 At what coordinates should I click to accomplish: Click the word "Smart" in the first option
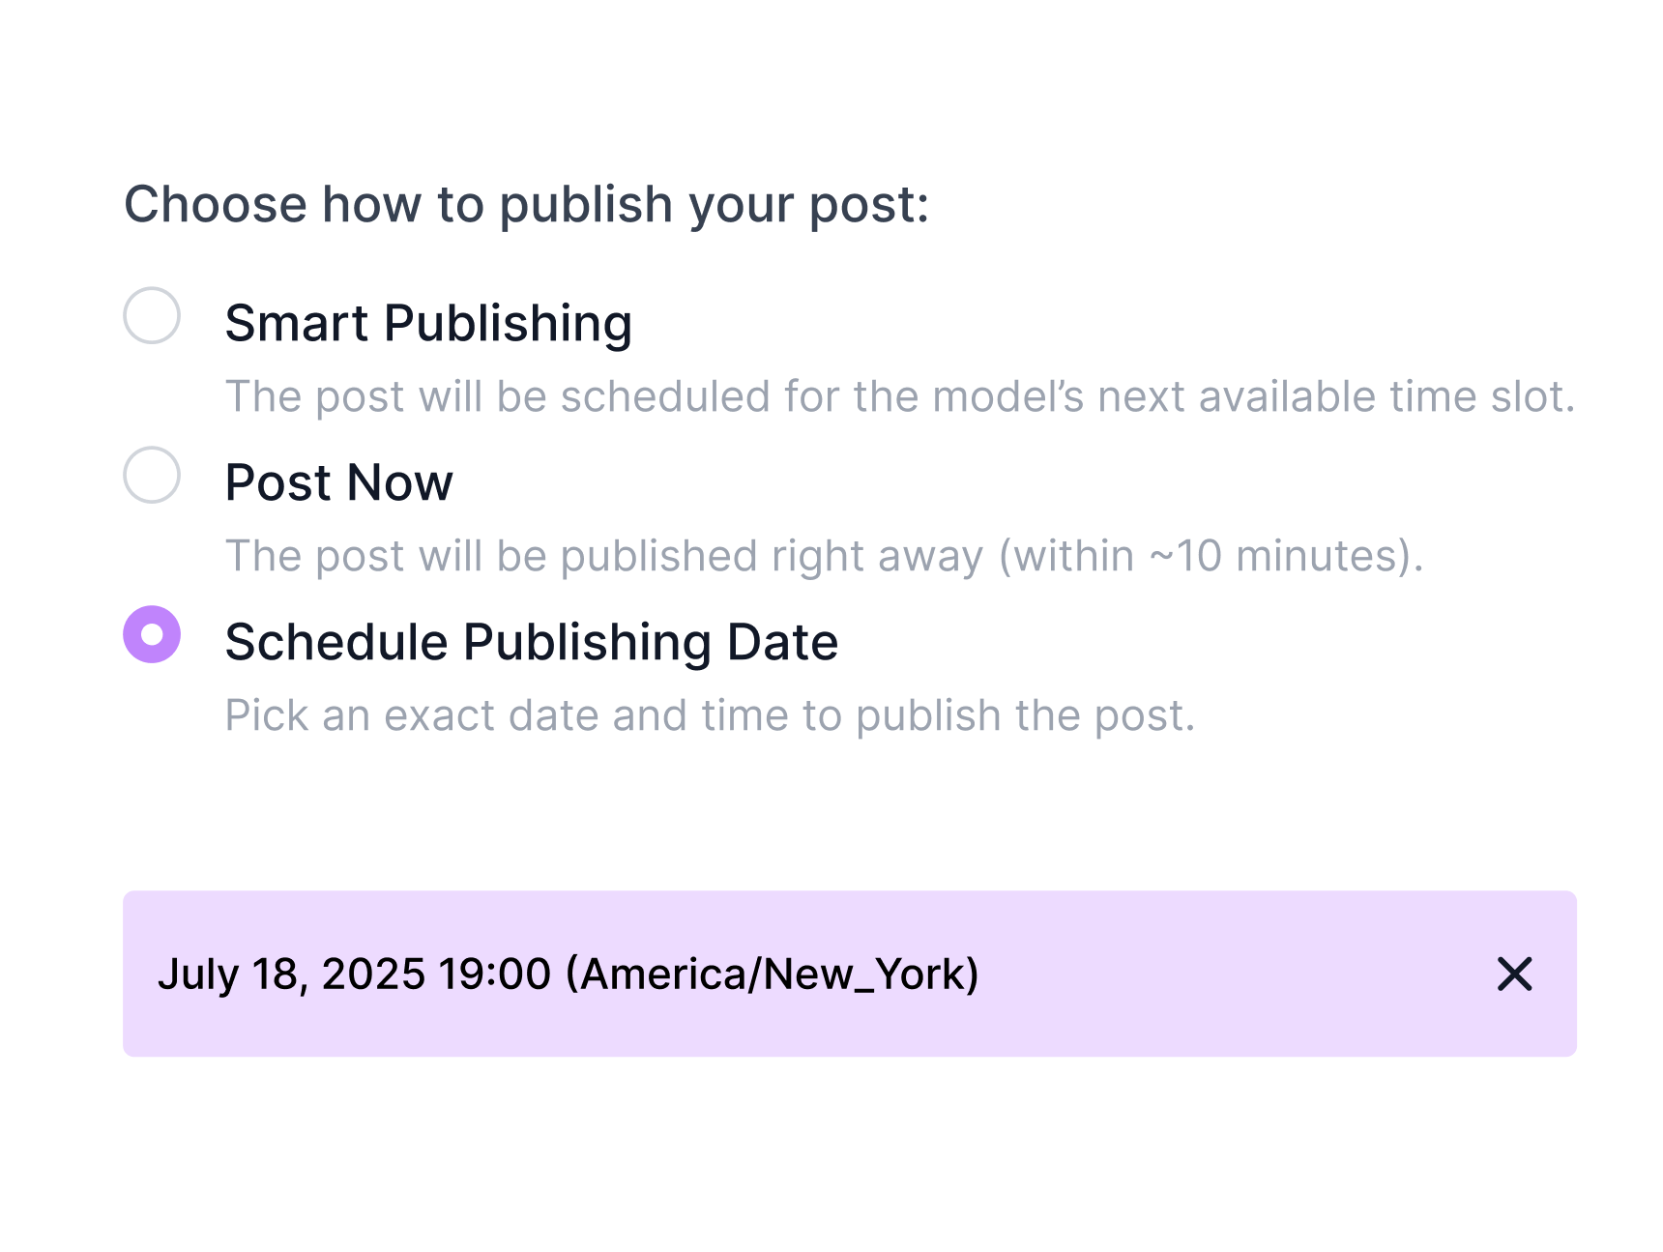pos(296,323)
